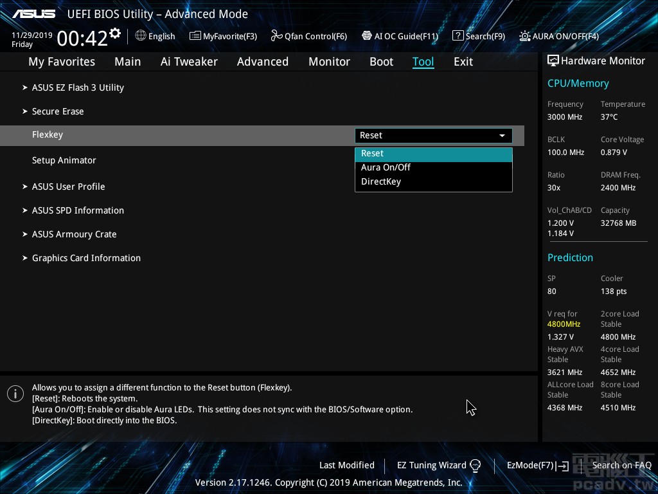
Task: Open Qfan Control fan icon
Action: pyautogui.click(x=276, y=36)
